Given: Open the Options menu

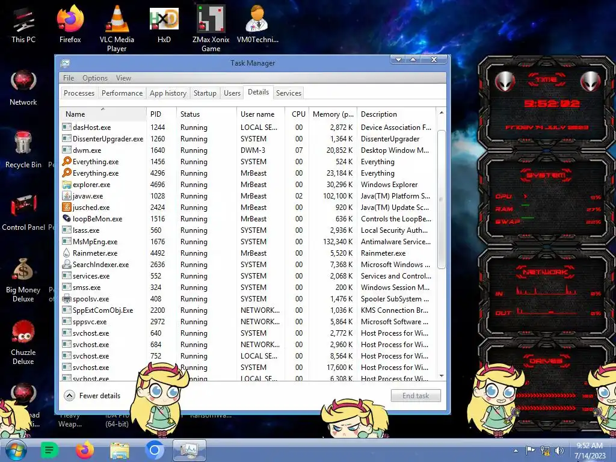Looking at the screenshot, I should [95, 78].
